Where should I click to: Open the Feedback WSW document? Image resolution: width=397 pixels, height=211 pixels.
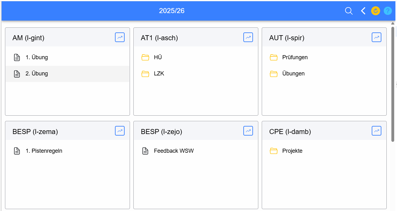pyautogui.click(x=173, y=151)
